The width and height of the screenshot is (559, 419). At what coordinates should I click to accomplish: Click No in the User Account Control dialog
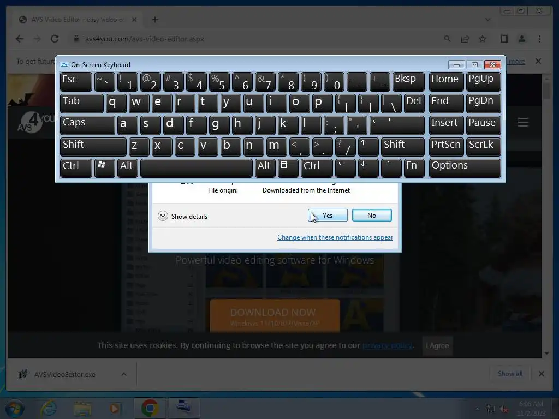pos(372,215)
